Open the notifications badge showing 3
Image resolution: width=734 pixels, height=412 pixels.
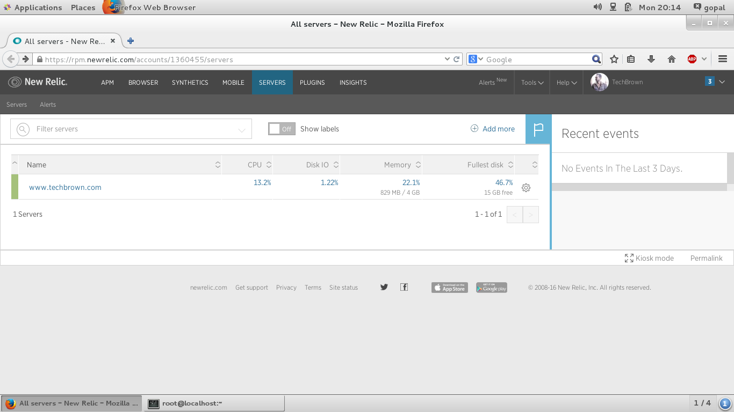point(710,82)
